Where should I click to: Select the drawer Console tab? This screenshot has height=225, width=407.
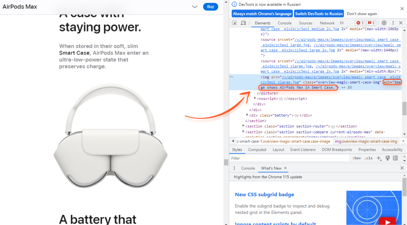248,168
